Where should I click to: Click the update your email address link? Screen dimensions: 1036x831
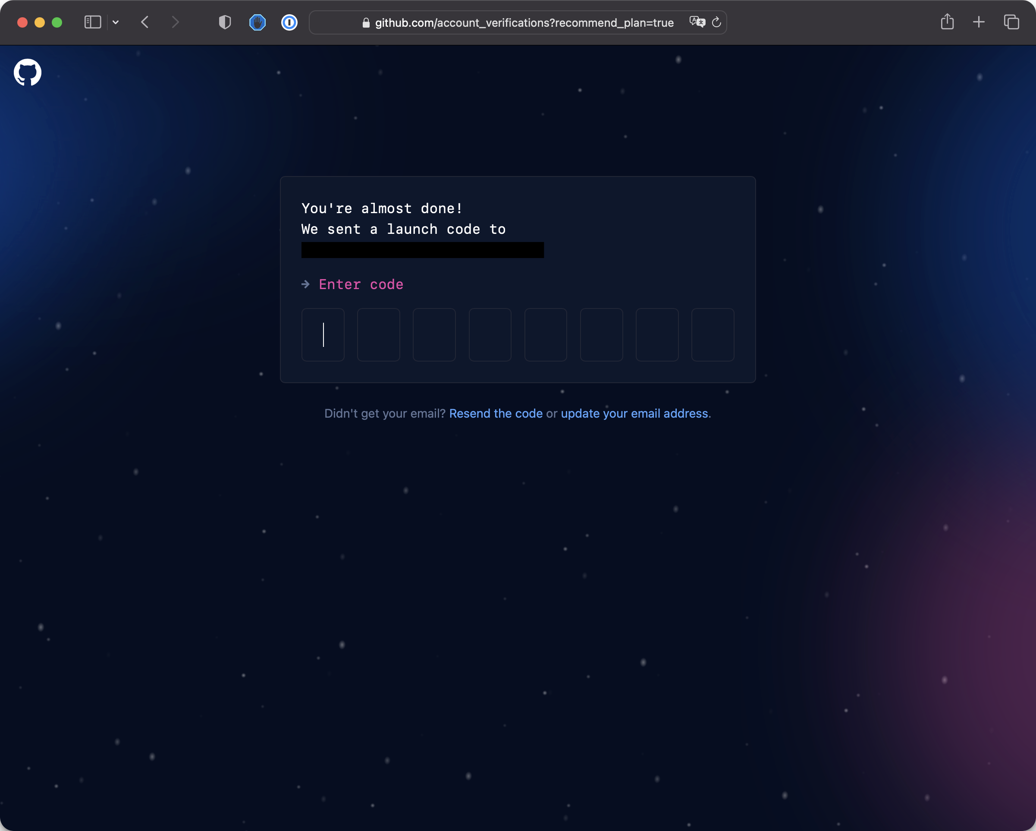coord(634,413)
